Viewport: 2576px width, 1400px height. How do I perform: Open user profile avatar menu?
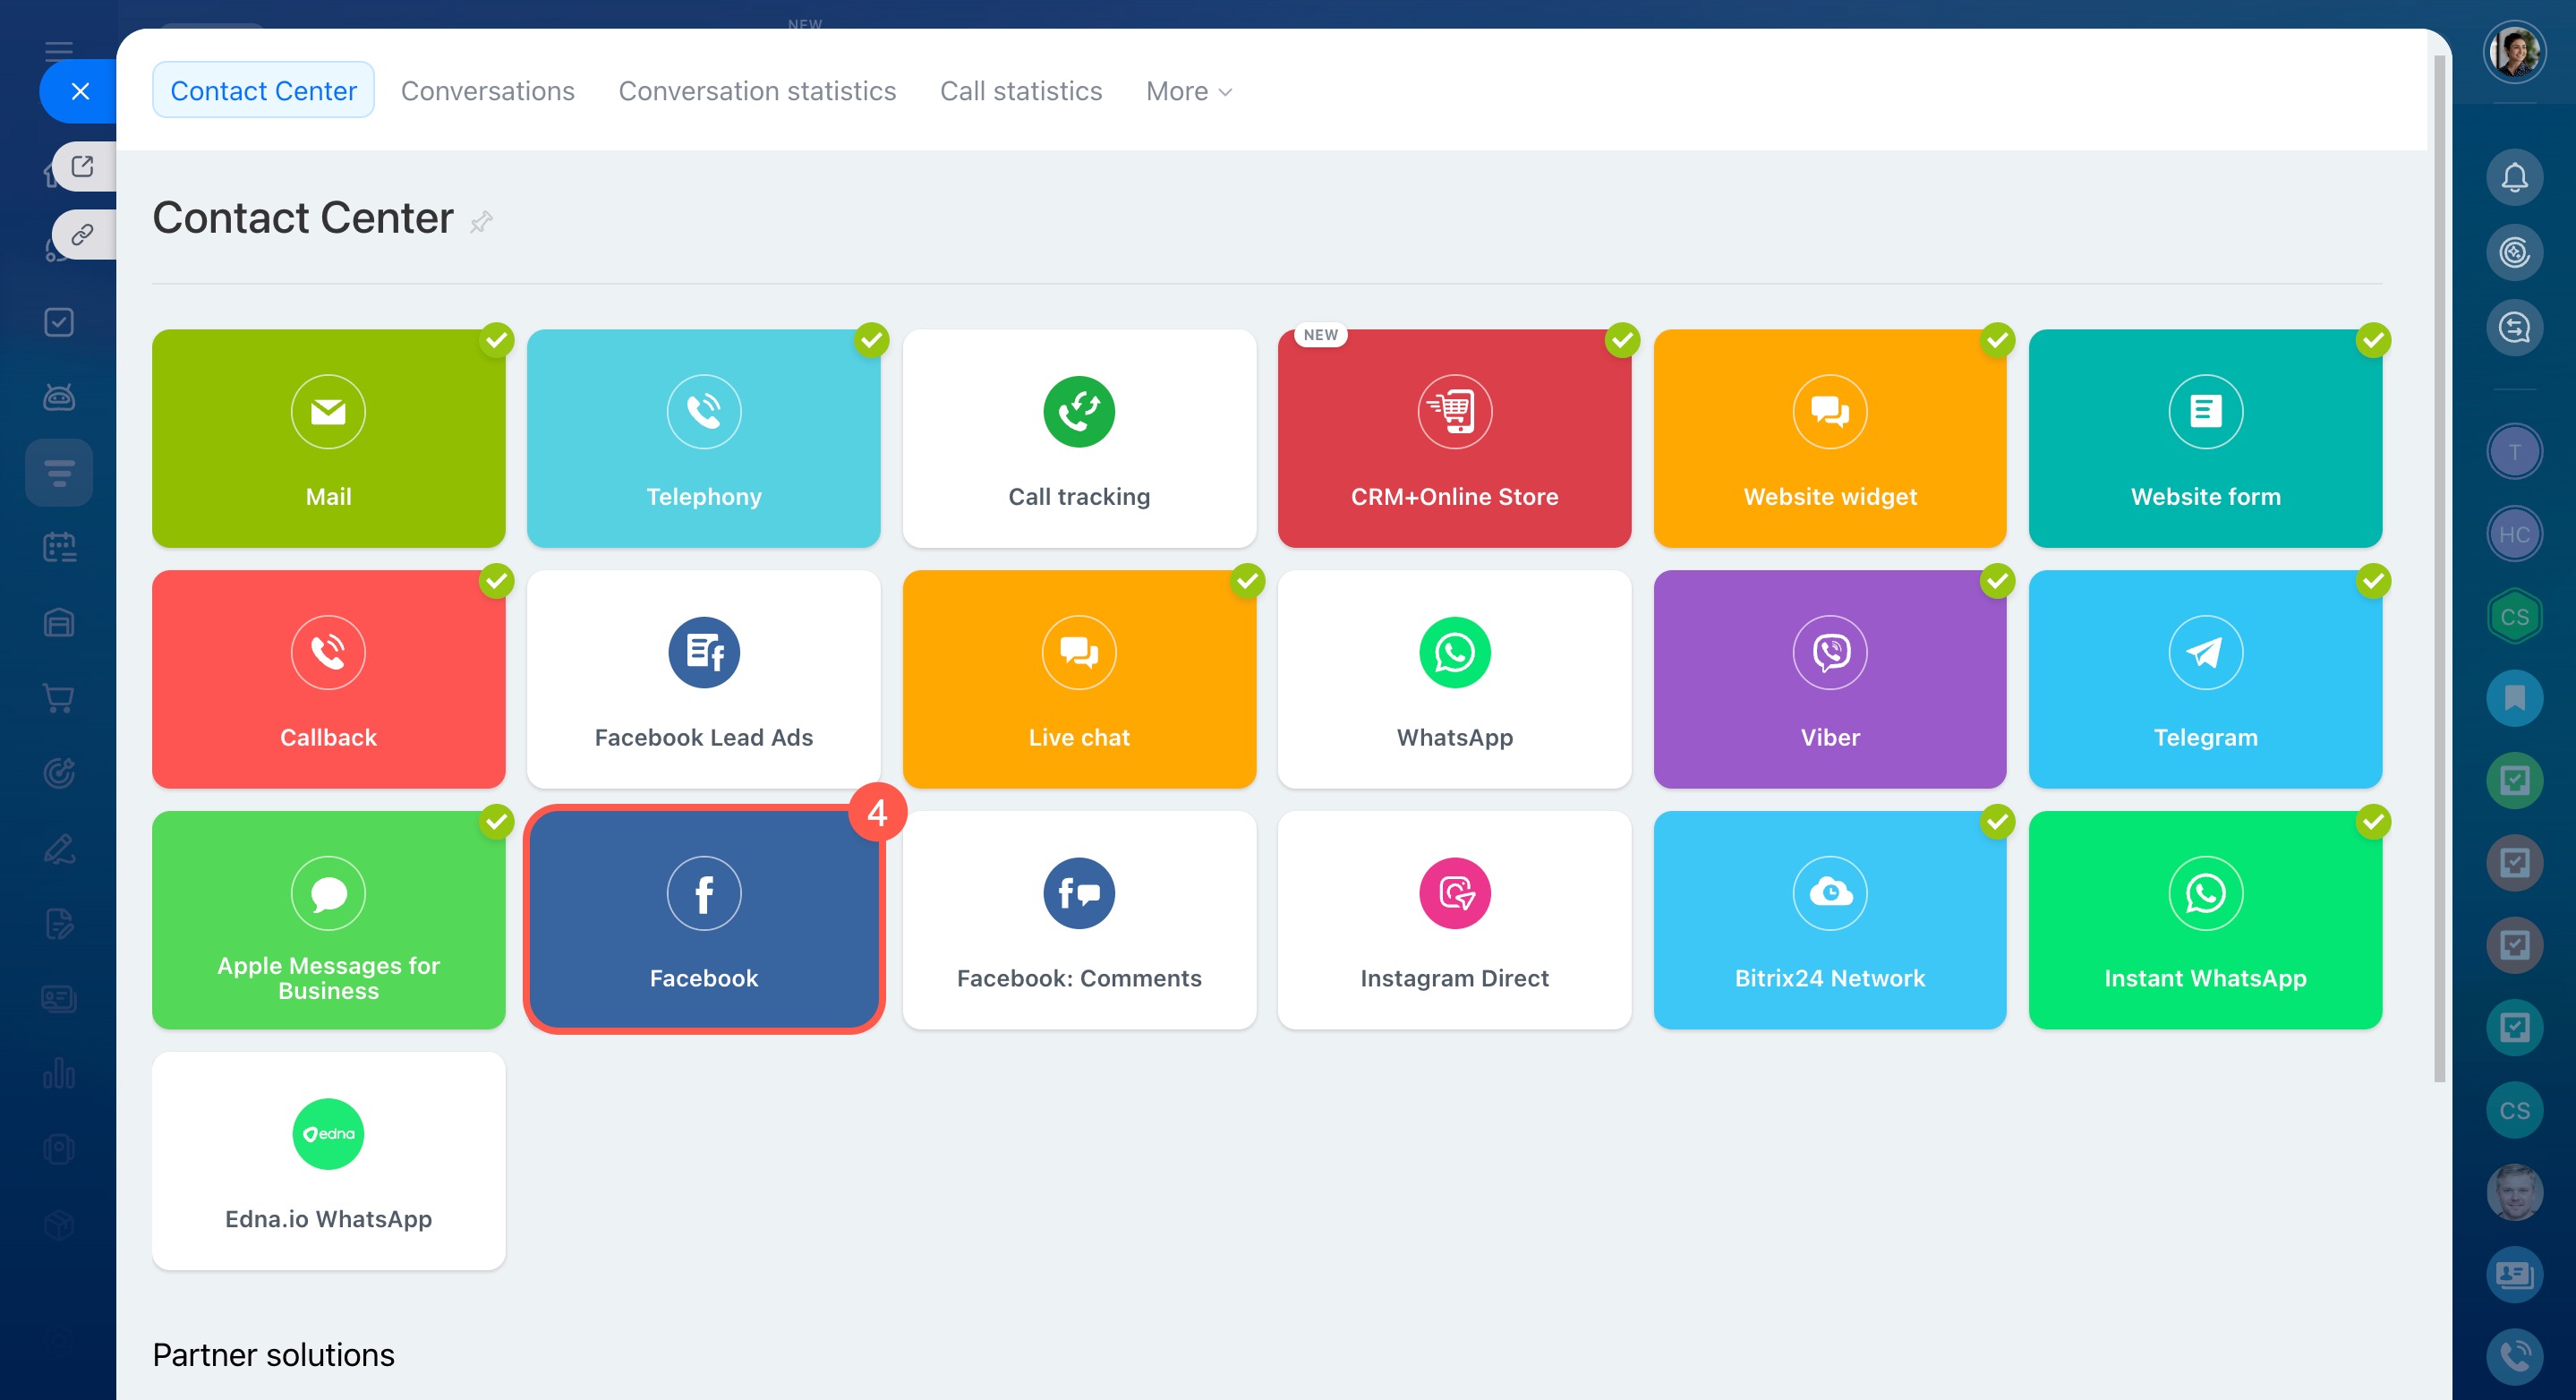(x=2513, y=52)
